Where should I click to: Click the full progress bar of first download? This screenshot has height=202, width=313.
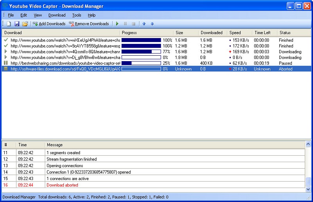pos(141,40)
